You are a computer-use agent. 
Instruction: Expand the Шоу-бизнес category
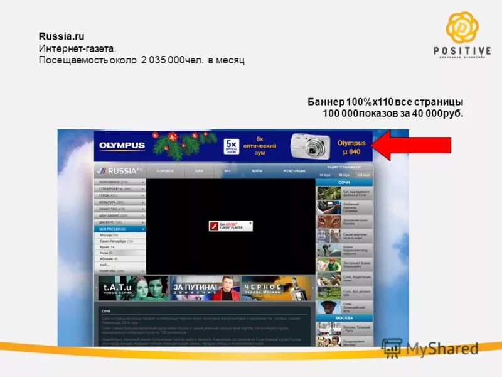tap(120, 216)
